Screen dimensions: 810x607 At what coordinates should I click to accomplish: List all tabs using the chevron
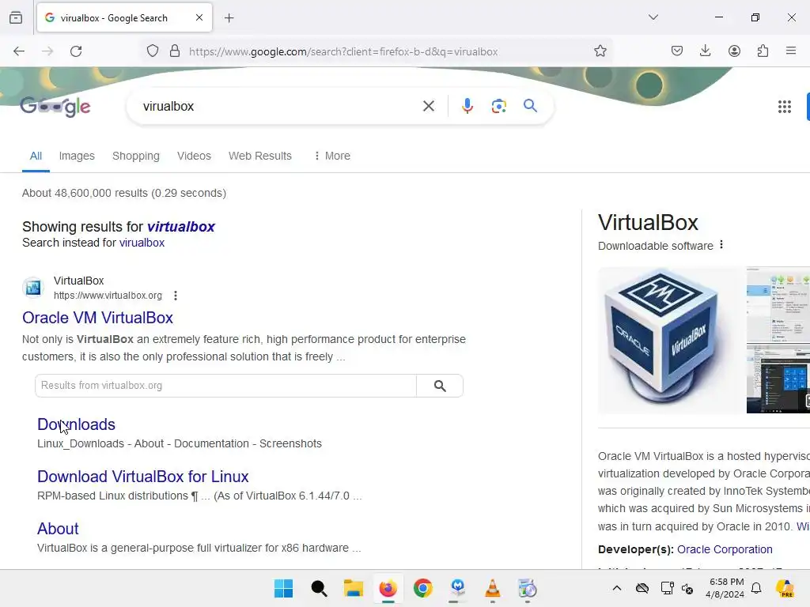653,17
